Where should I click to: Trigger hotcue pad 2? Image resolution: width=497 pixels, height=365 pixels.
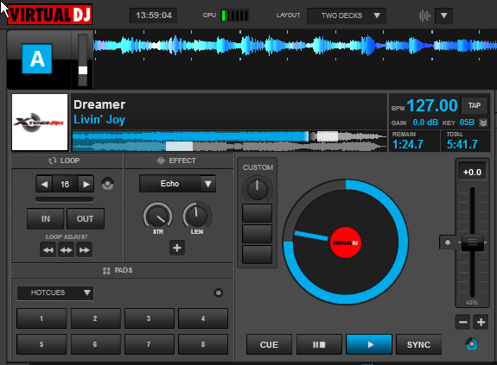click(95, 318)
